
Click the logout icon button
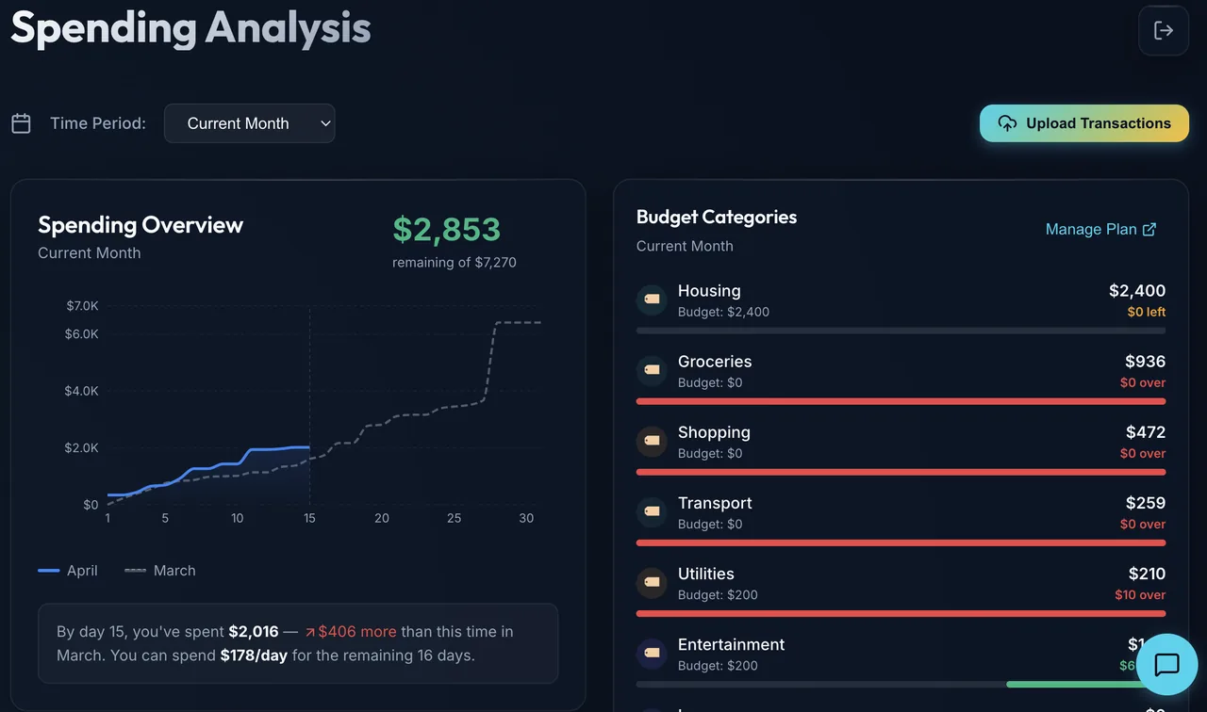(x=1164, y=31)
